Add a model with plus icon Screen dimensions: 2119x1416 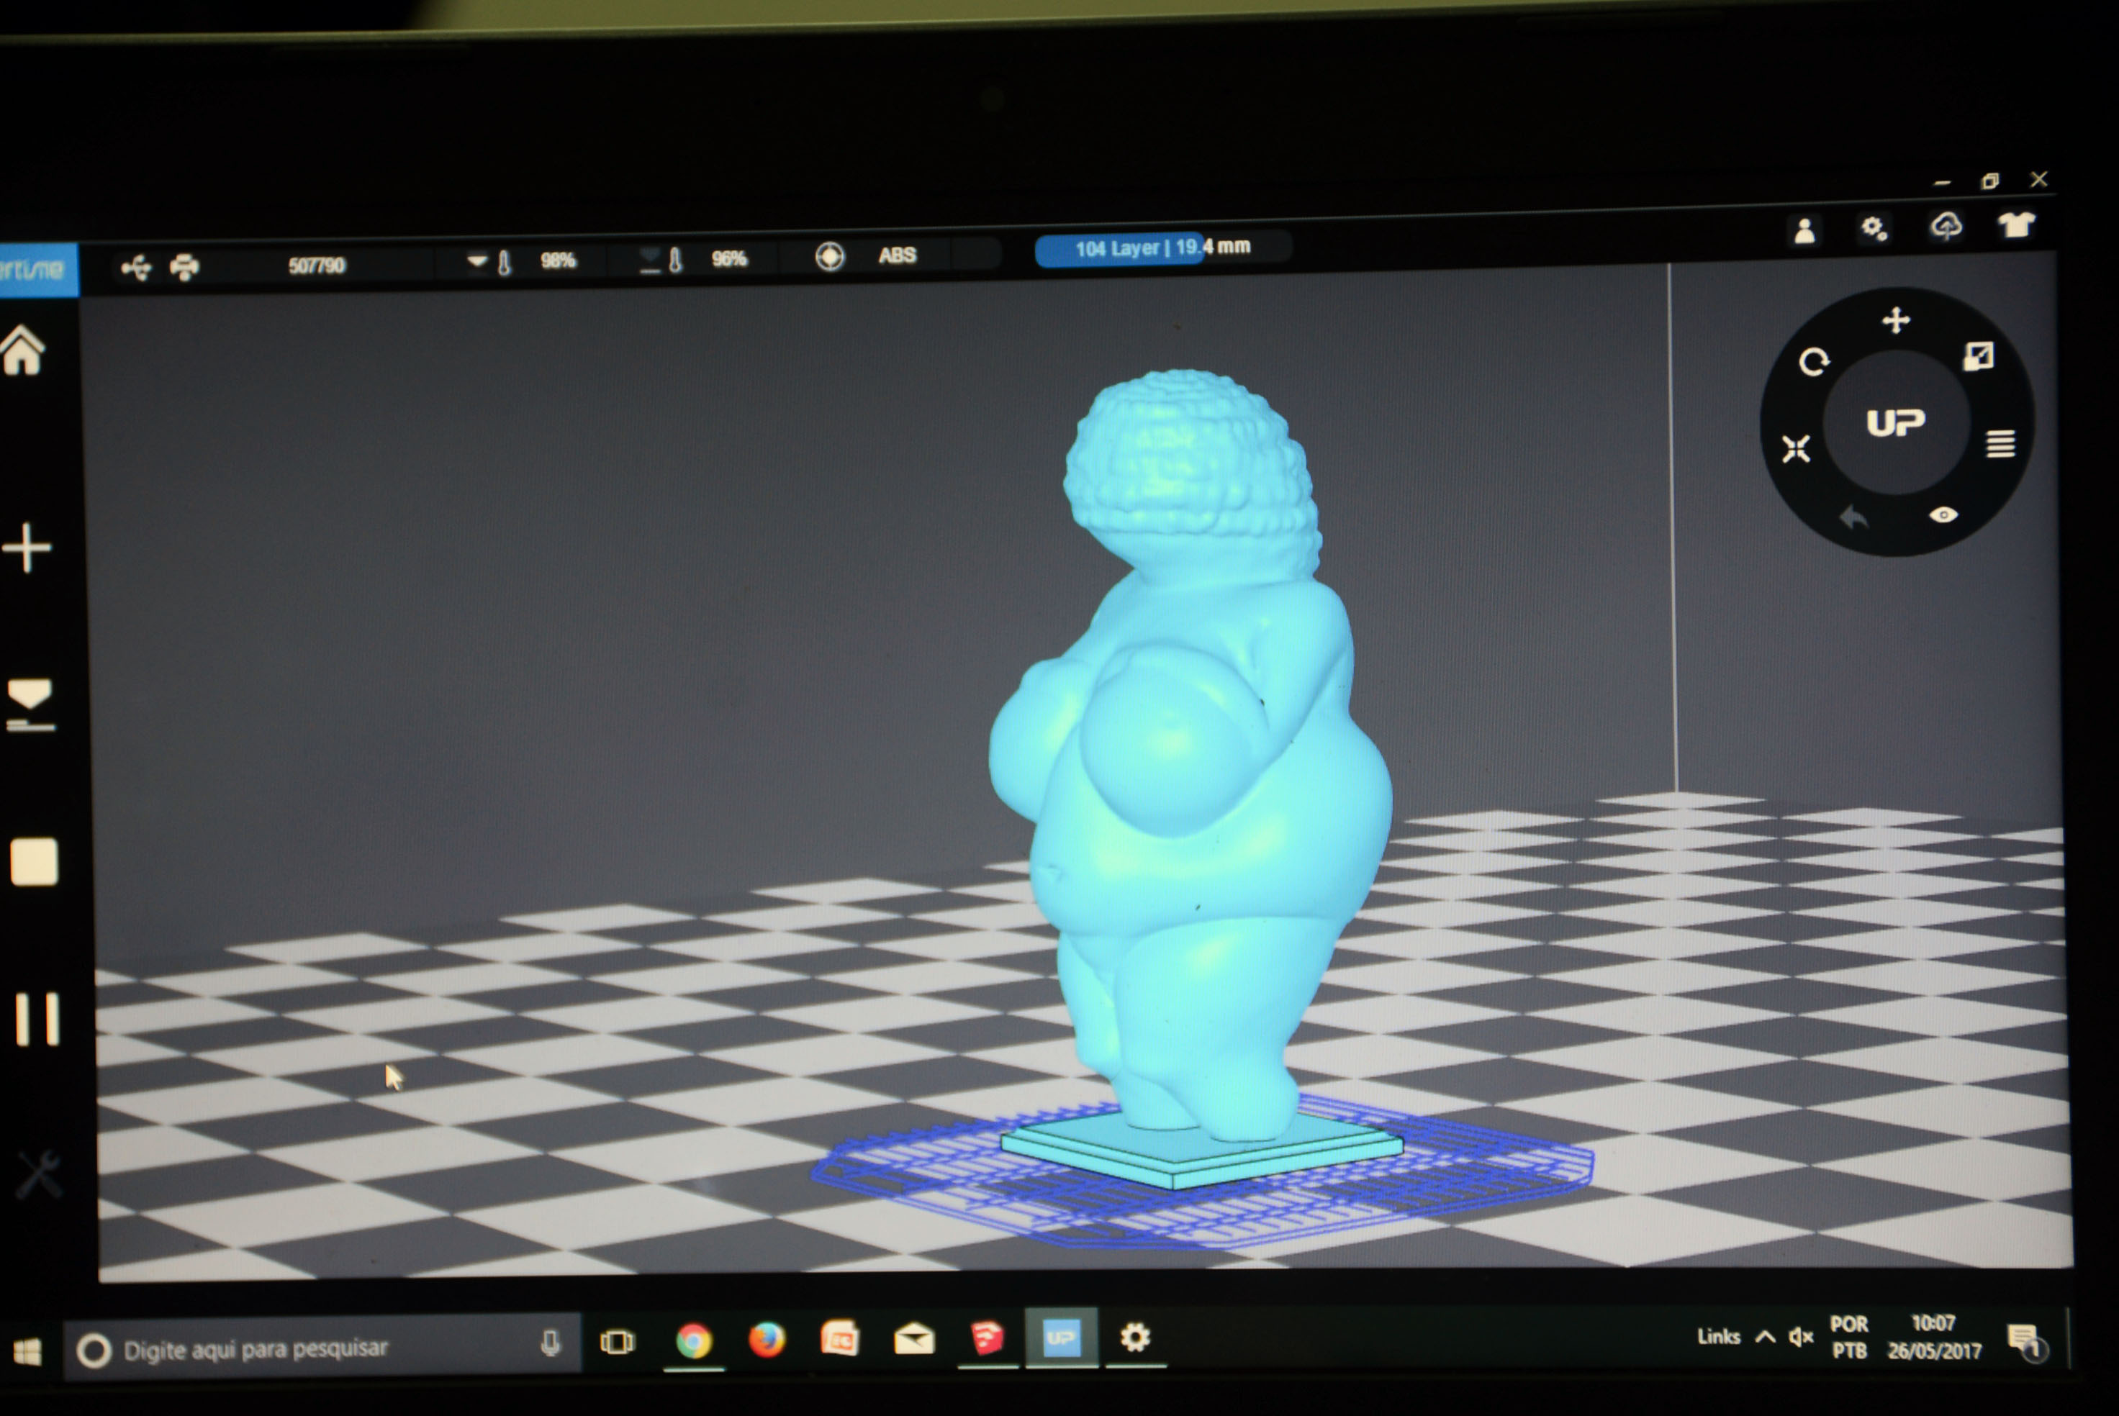[x=27, y=548]
